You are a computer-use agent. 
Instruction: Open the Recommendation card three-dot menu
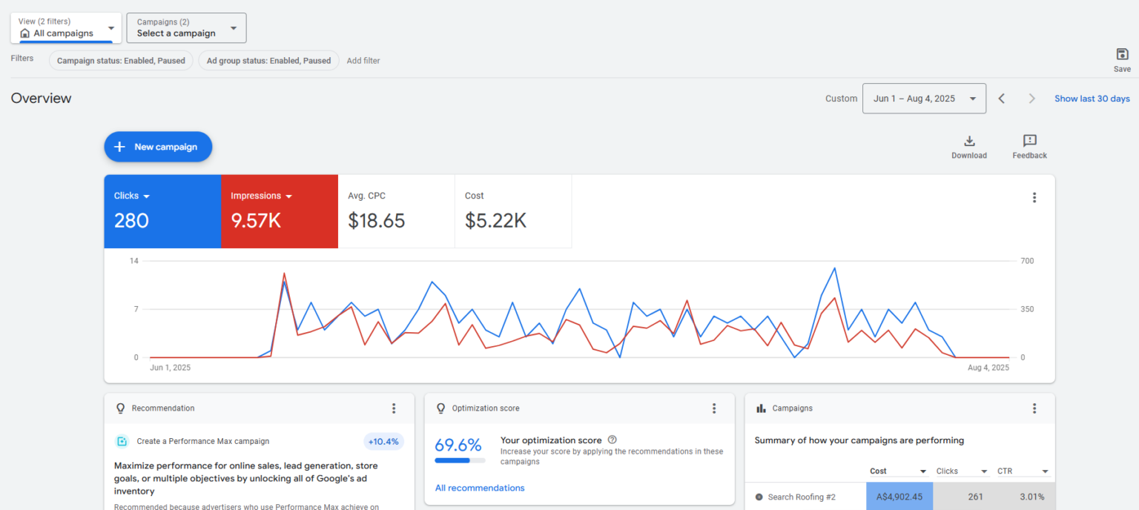tap(394, 408)
